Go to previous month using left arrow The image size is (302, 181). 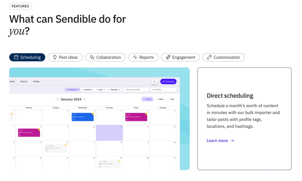(x=58, y=99)
